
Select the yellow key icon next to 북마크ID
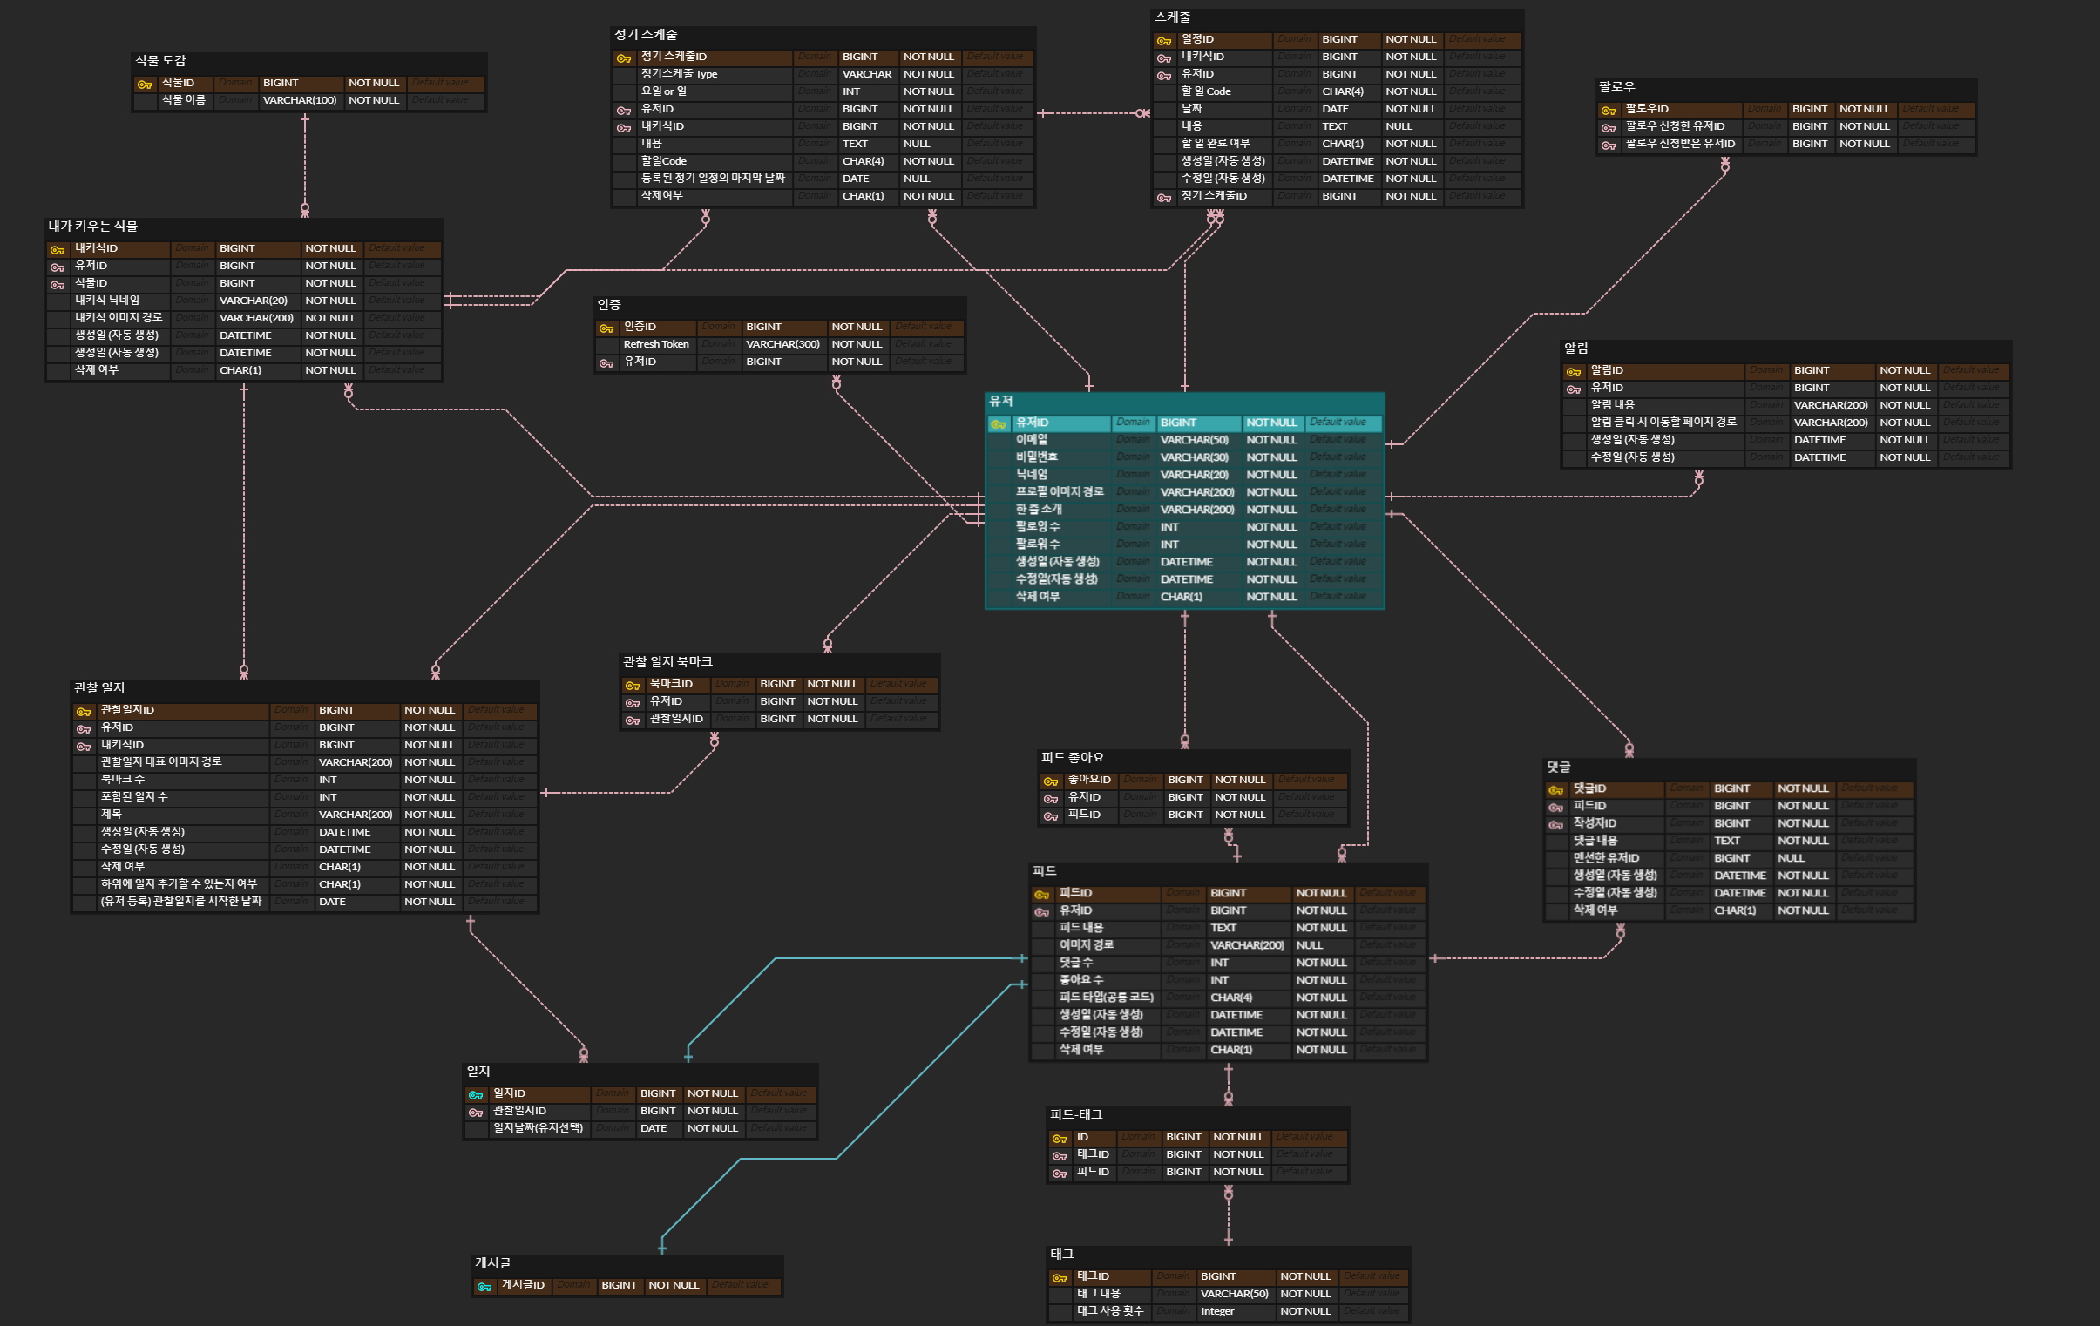click(x=633, y=686)
